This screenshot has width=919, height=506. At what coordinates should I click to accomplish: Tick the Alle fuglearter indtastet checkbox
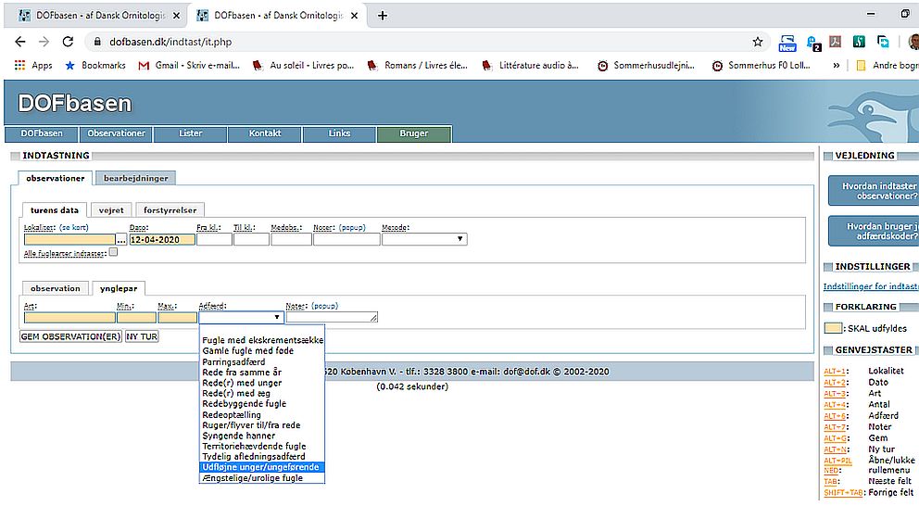113,252
